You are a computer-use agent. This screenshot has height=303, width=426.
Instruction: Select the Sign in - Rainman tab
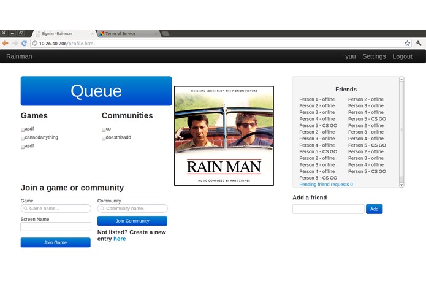[x=64, y=33]
